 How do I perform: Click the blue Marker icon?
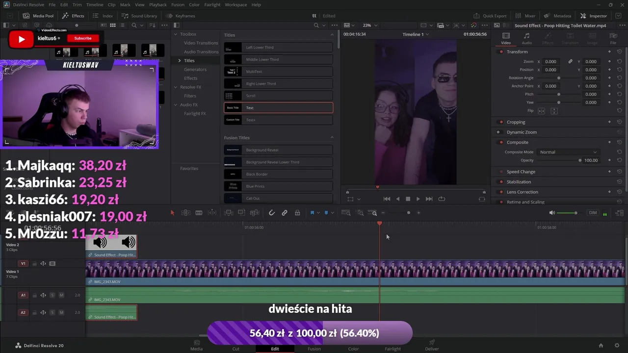[326, 213]
